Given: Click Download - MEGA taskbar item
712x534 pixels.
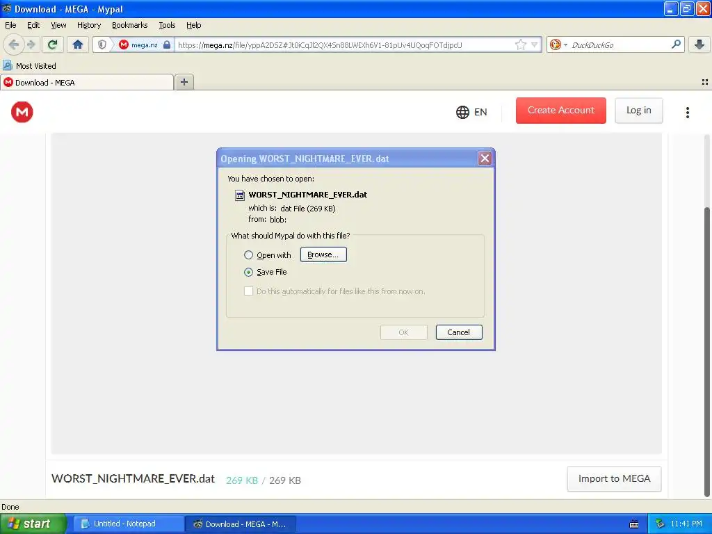Looking at the screenshot, I should (241, 524).
